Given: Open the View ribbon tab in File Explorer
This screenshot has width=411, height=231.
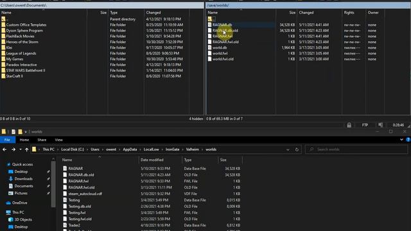Looking at the screenshot, I should [58, 140].
